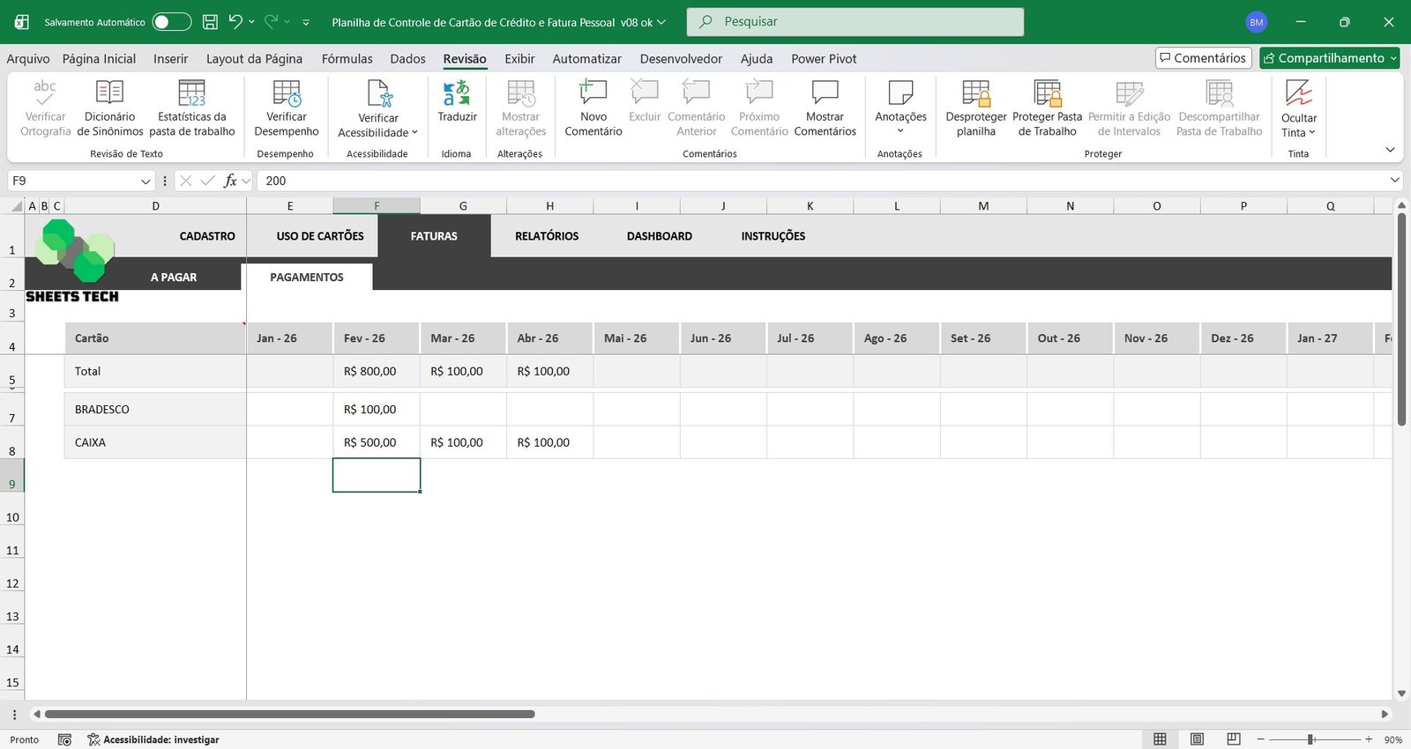Open Estatísticas da pasta de trabalho
The image size is (1411, 749).
click(x=191, y=93)
